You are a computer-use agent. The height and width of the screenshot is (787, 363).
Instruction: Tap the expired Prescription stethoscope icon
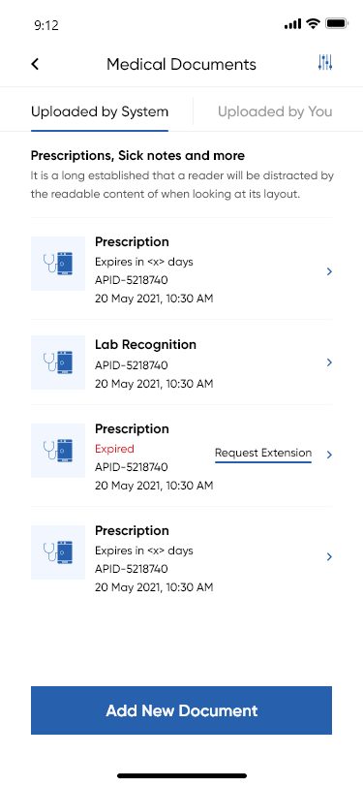(x=58, y=451)
